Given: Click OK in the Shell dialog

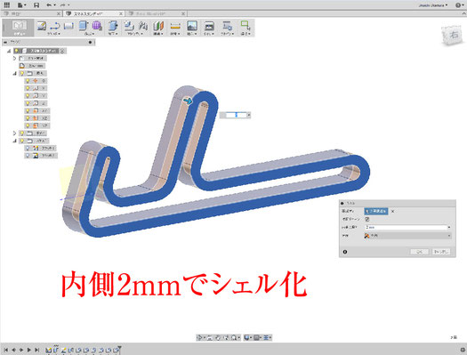Looking at the screenshot, I should [x=419, y=252].
